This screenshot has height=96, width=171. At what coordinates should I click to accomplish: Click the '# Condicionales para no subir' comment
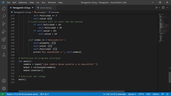pos(56,22)
